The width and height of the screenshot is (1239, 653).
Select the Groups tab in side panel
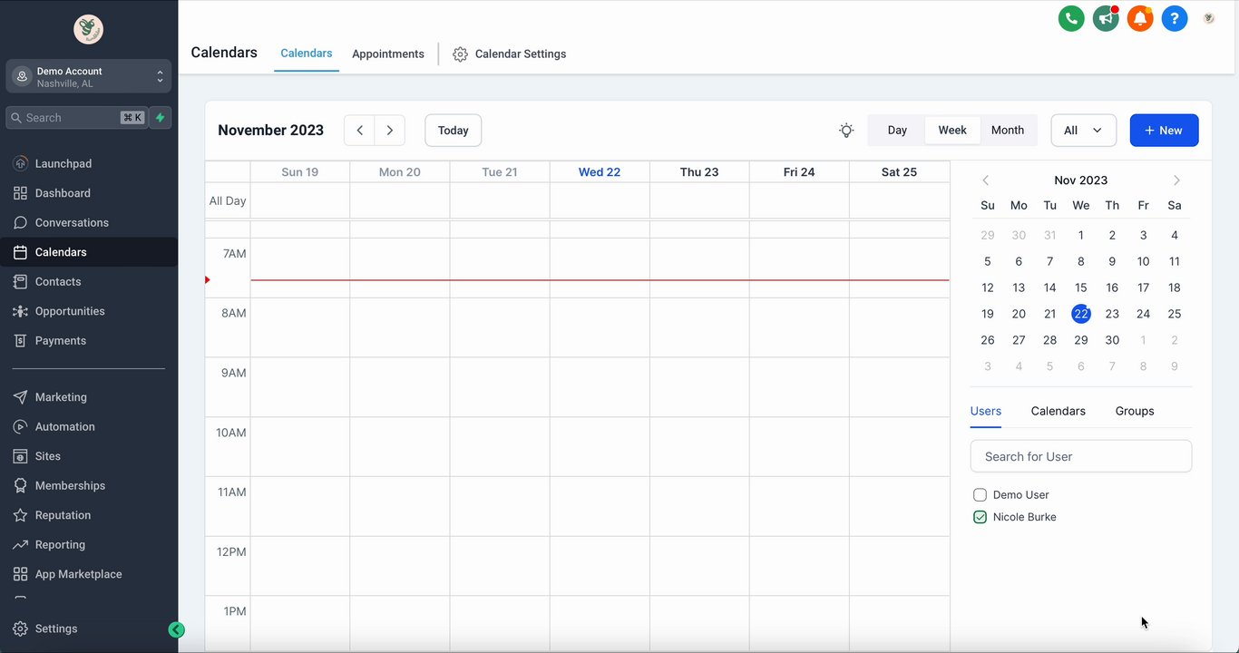click(1135, 412)
